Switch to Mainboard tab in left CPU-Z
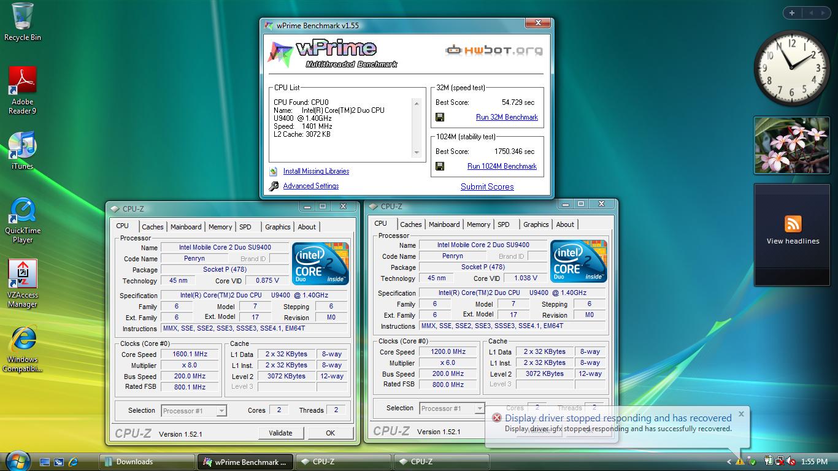Screen dimensions: 838x471 (186, 227)
